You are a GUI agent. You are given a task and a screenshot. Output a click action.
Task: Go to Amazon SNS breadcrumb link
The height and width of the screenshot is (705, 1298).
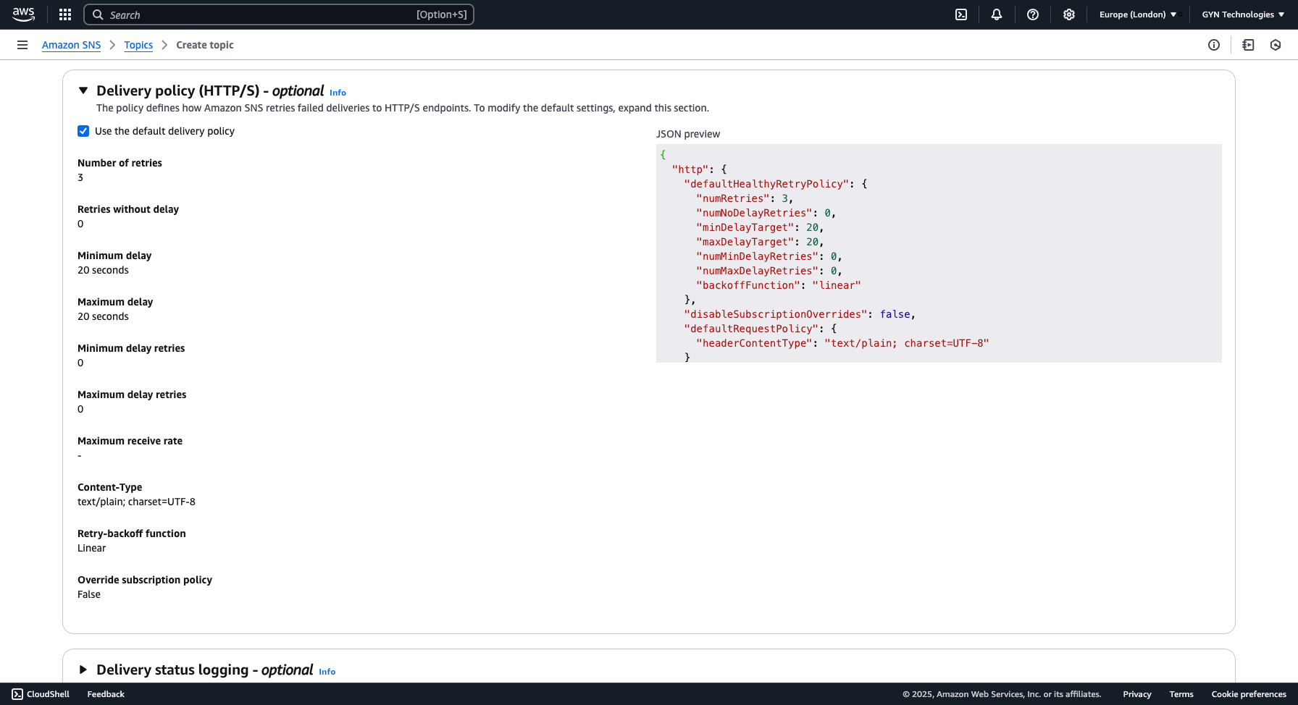pyautogui.click(x=71, y=45)
